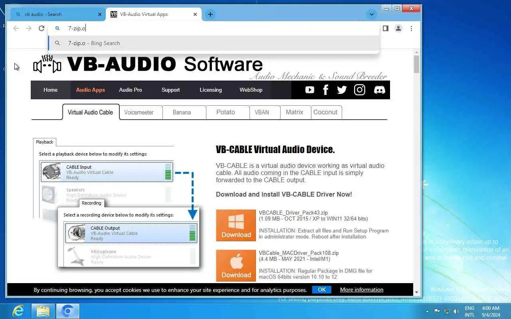Viewport: 511px width, 319px height.
Task: Open the VB-Audio Instagram icon
Action: 360,90
